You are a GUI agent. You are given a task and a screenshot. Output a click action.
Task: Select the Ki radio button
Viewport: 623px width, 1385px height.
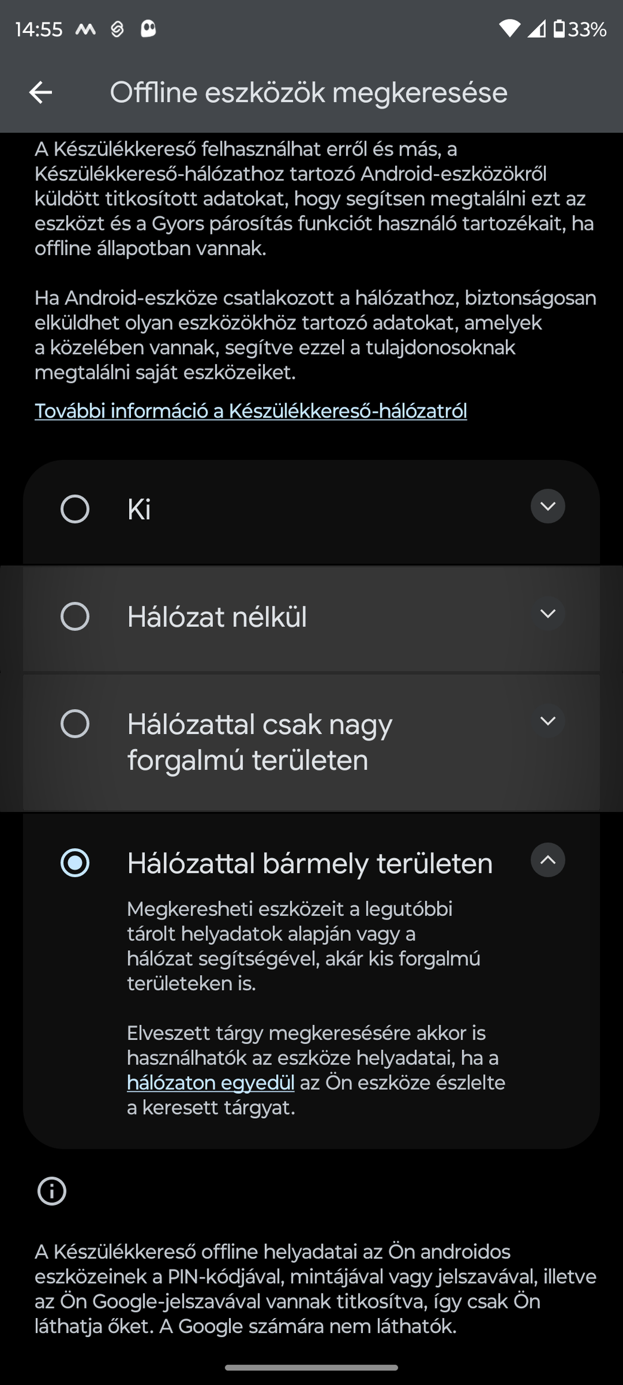click(75, 509)
